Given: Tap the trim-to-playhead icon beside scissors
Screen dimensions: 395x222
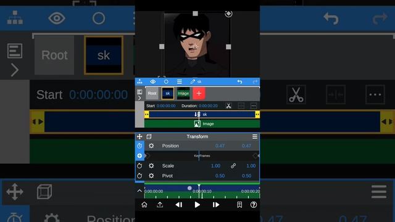Looking at the screenshot, I should [x=241, y=105].
